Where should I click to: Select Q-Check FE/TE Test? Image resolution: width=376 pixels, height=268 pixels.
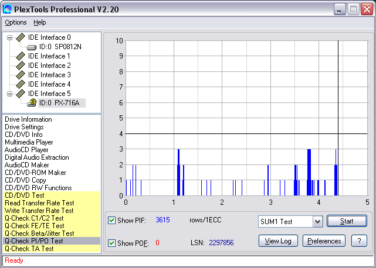point(52,226)
